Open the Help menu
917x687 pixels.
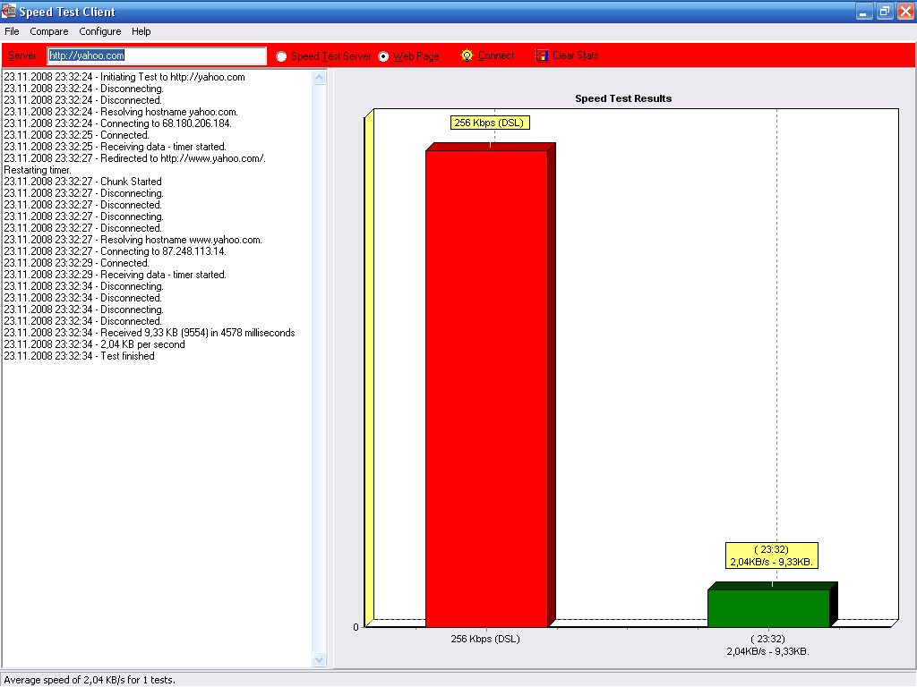[141, 31]
